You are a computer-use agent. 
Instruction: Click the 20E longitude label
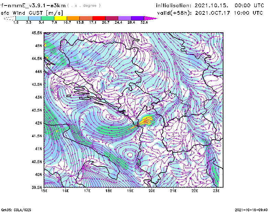pyautogui.click(x=152, y=191)
